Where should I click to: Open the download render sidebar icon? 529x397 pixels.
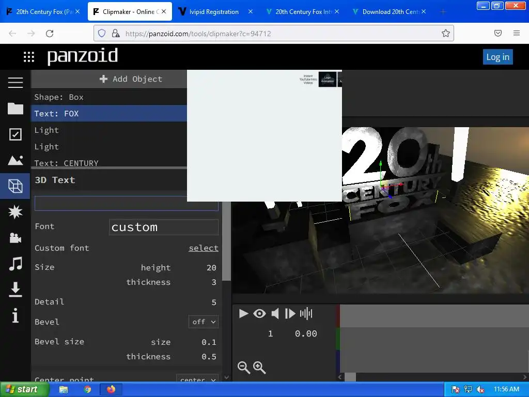15,289
